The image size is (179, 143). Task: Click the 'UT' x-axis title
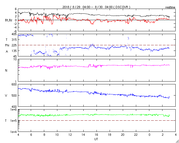point(96,139)
